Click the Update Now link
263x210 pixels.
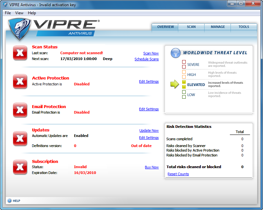[x=149, y=130]
